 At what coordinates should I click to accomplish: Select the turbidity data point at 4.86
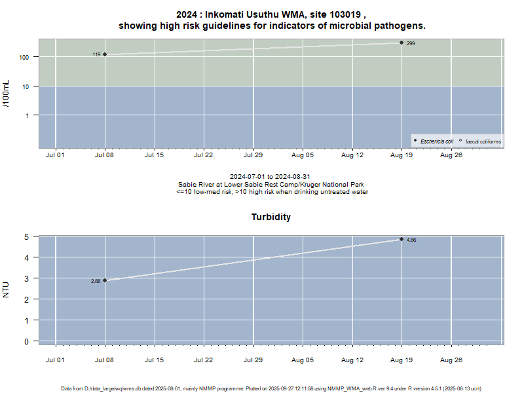coord(402,239)
